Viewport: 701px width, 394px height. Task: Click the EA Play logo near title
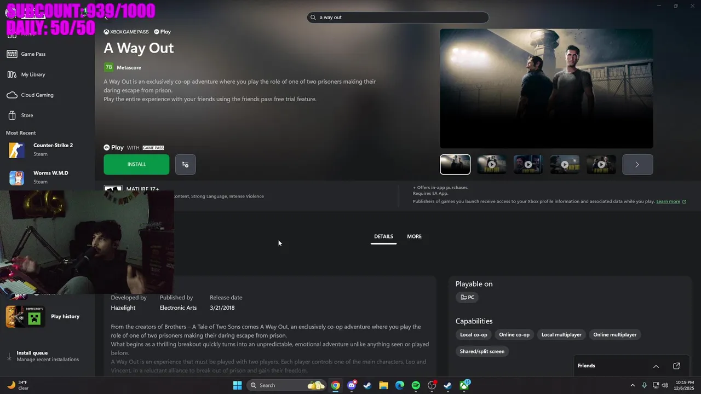(x=163, y=32)
